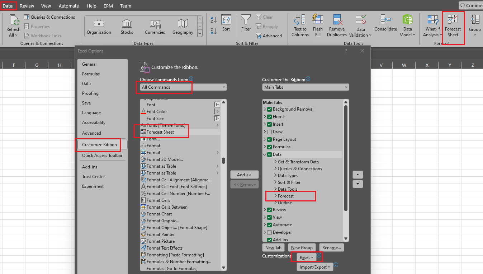Screen dimensions: 483x274
Task: Enable the Draw tab checkbox
Action: (270, 132)
